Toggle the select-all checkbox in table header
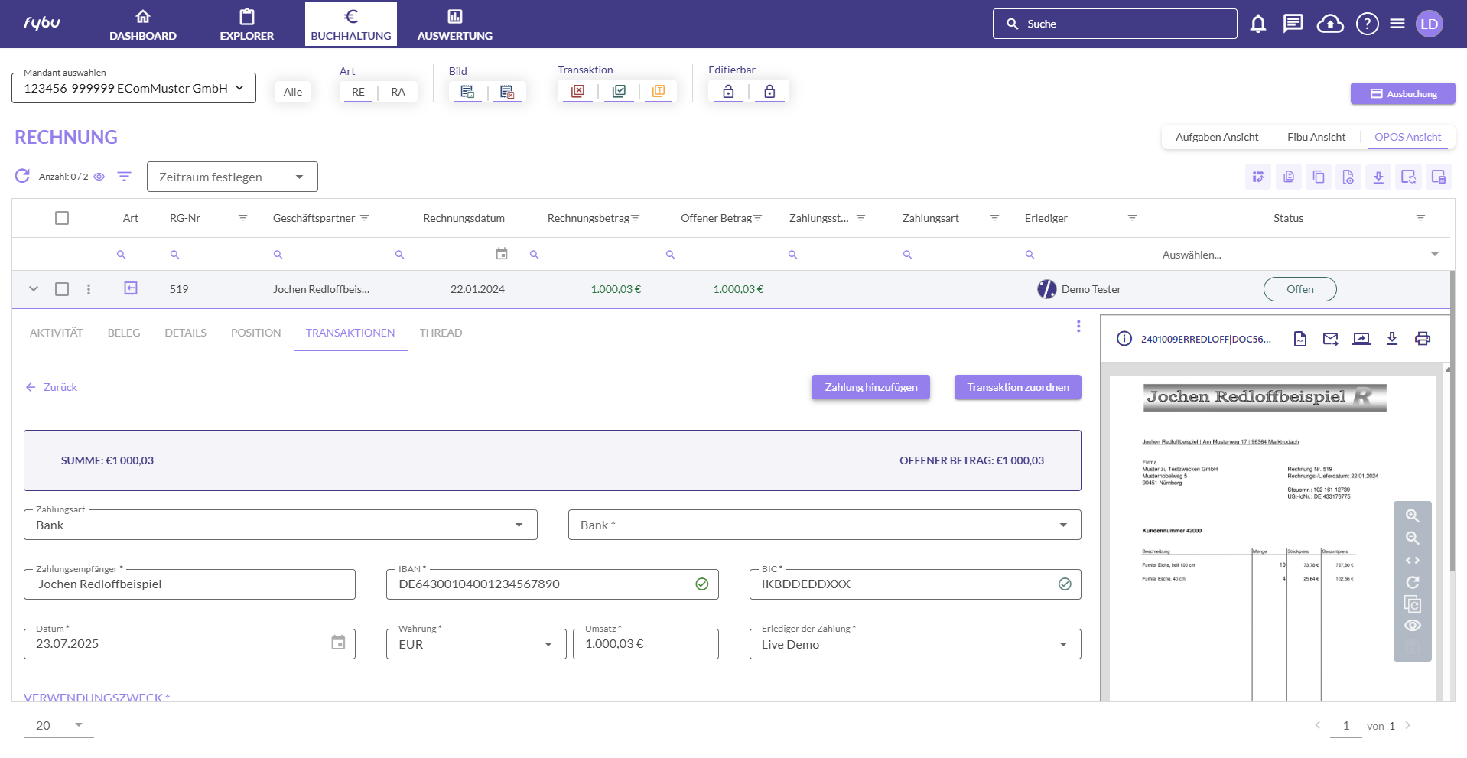The image size is (1467, 758). point(62,218)
